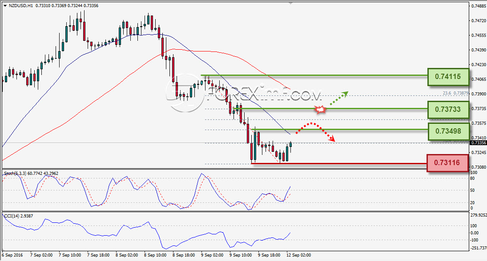Click time axis label 9 Sep 02:00
The height and width of the screenshot is (261, 487).
212,255
